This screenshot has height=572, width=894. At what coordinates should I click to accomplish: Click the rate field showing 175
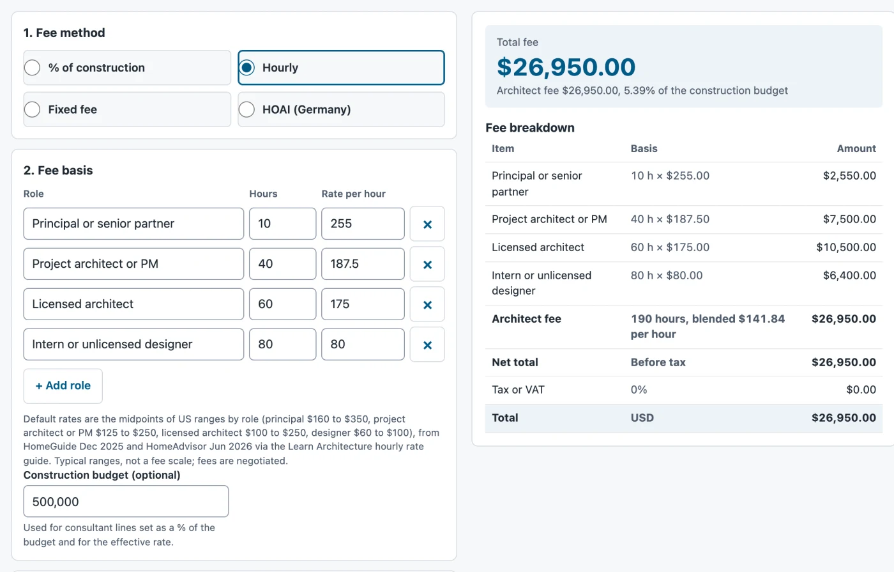pos(363,304)
